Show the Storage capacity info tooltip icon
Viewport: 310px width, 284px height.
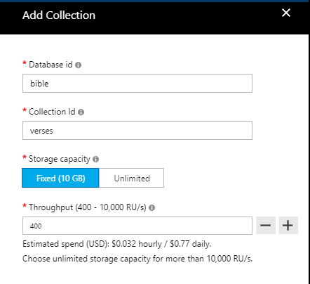pos(95,160)
